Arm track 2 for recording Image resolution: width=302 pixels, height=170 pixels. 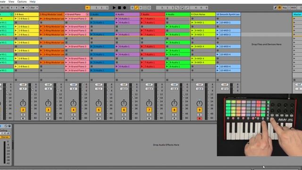tap(23, 119)
